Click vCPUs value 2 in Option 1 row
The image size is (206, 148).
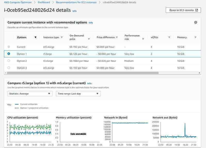point(151,54)
